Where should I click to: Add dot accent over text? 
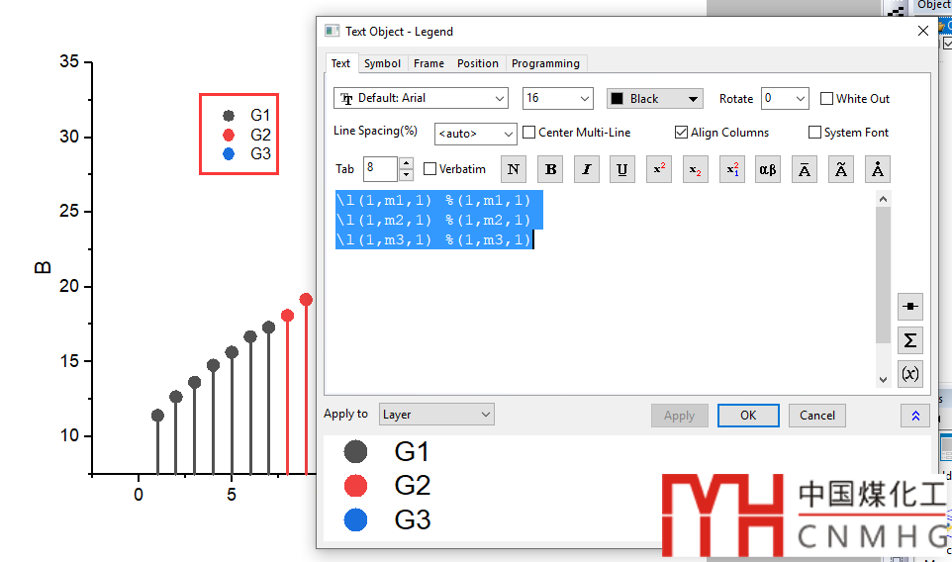point(878,169)
